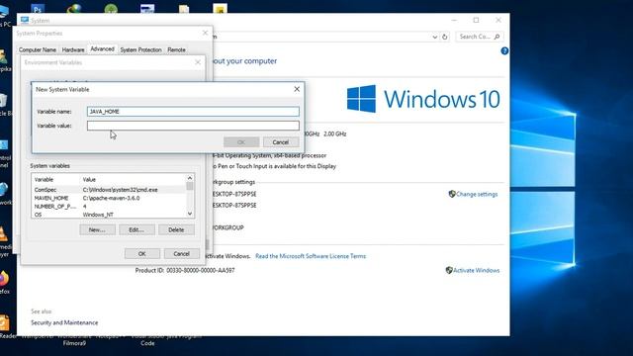Switch to the Hardware tab
Viewport: 633px width, 356px height.
point(73,49)
